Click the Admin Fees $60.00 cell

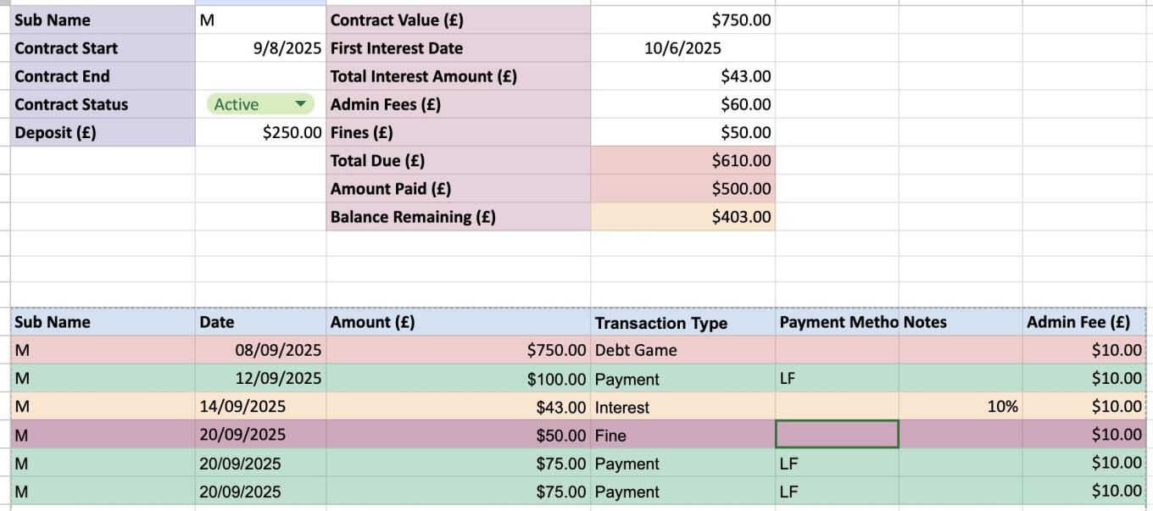click(x=682, y=104)
